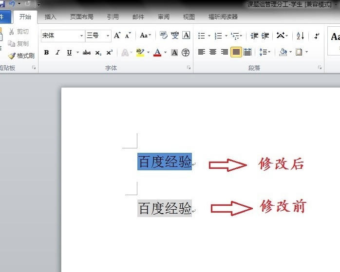Screen dimensions: 340x272
Task: Open the font color dropdown arrow
Action: [x=165, y=53]
